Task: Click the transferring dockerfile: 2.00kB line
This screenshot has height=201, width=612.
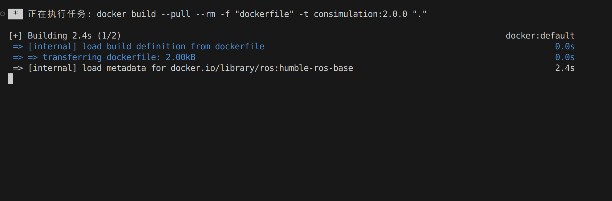Action: pyautogui.click(x=119, y=57)
